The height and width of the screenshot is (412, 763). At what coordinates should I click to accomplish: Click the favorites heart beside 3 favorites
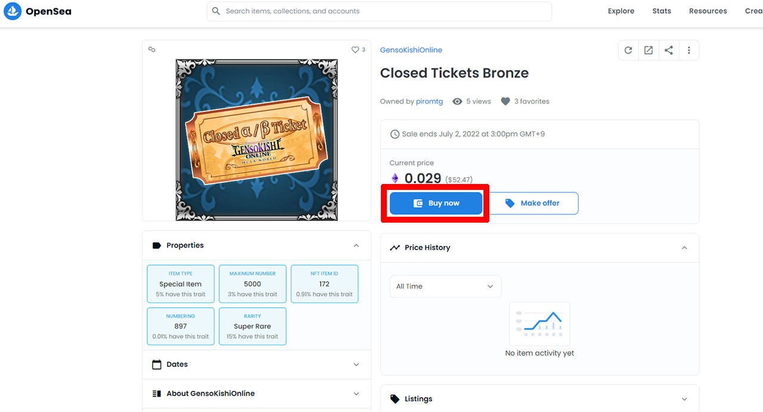[505, 102]
